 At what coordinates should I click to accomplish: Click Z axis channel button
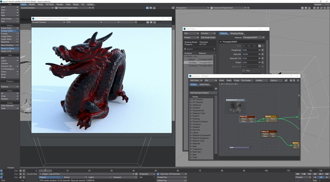pos(2,177)
